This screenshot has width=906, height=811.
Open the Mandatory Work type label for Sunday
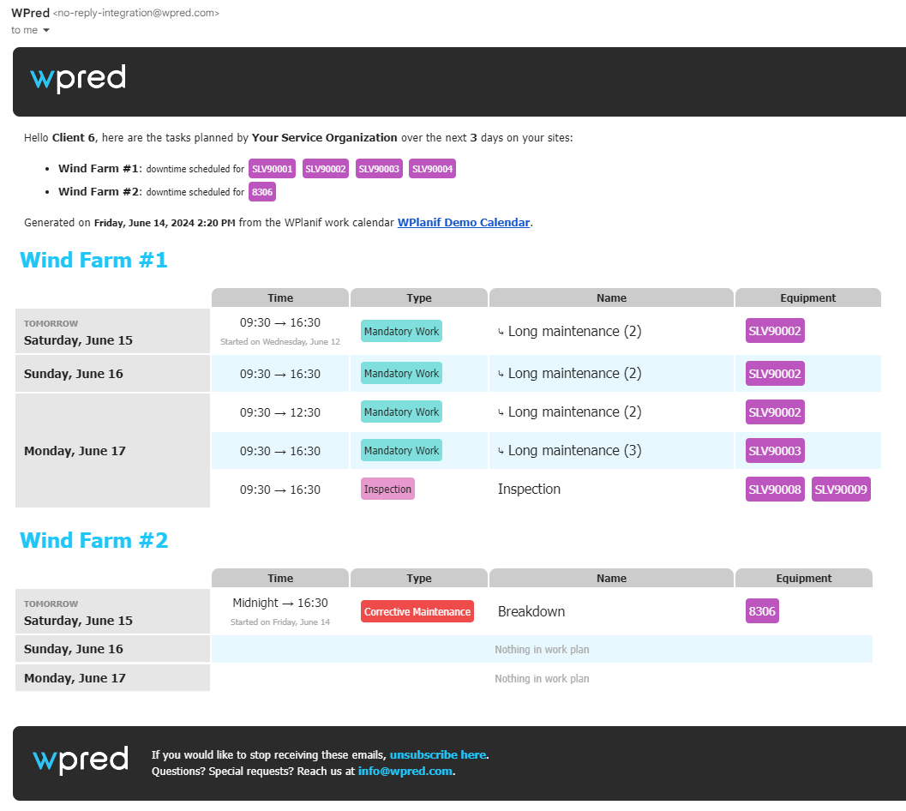coord(401,373)
